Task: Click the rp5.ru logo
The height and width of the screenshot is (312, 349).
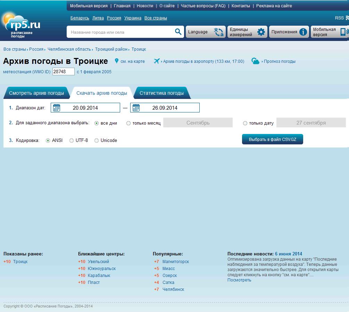Action: (22, 26)
